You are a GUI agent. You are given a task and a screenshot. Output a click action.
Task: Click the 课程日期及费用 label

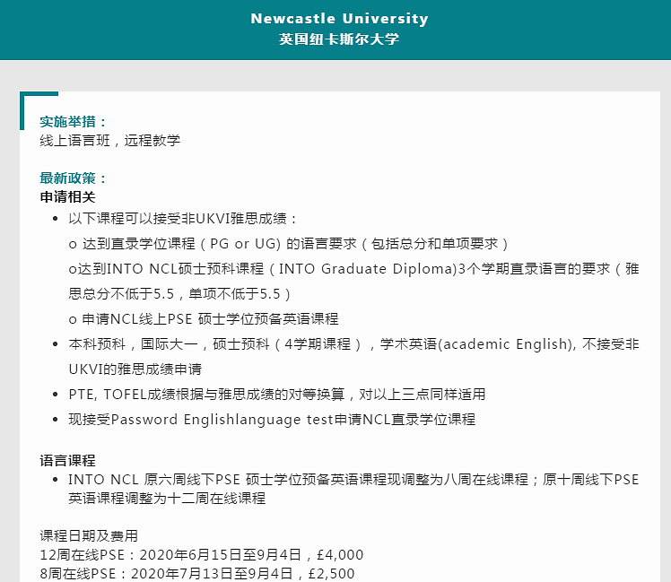pos(89,535)
